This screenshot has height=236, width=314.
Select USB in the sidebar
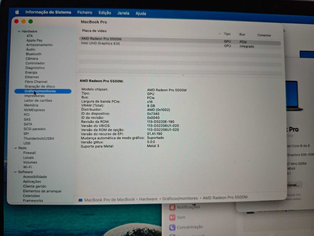click(27, 143)
